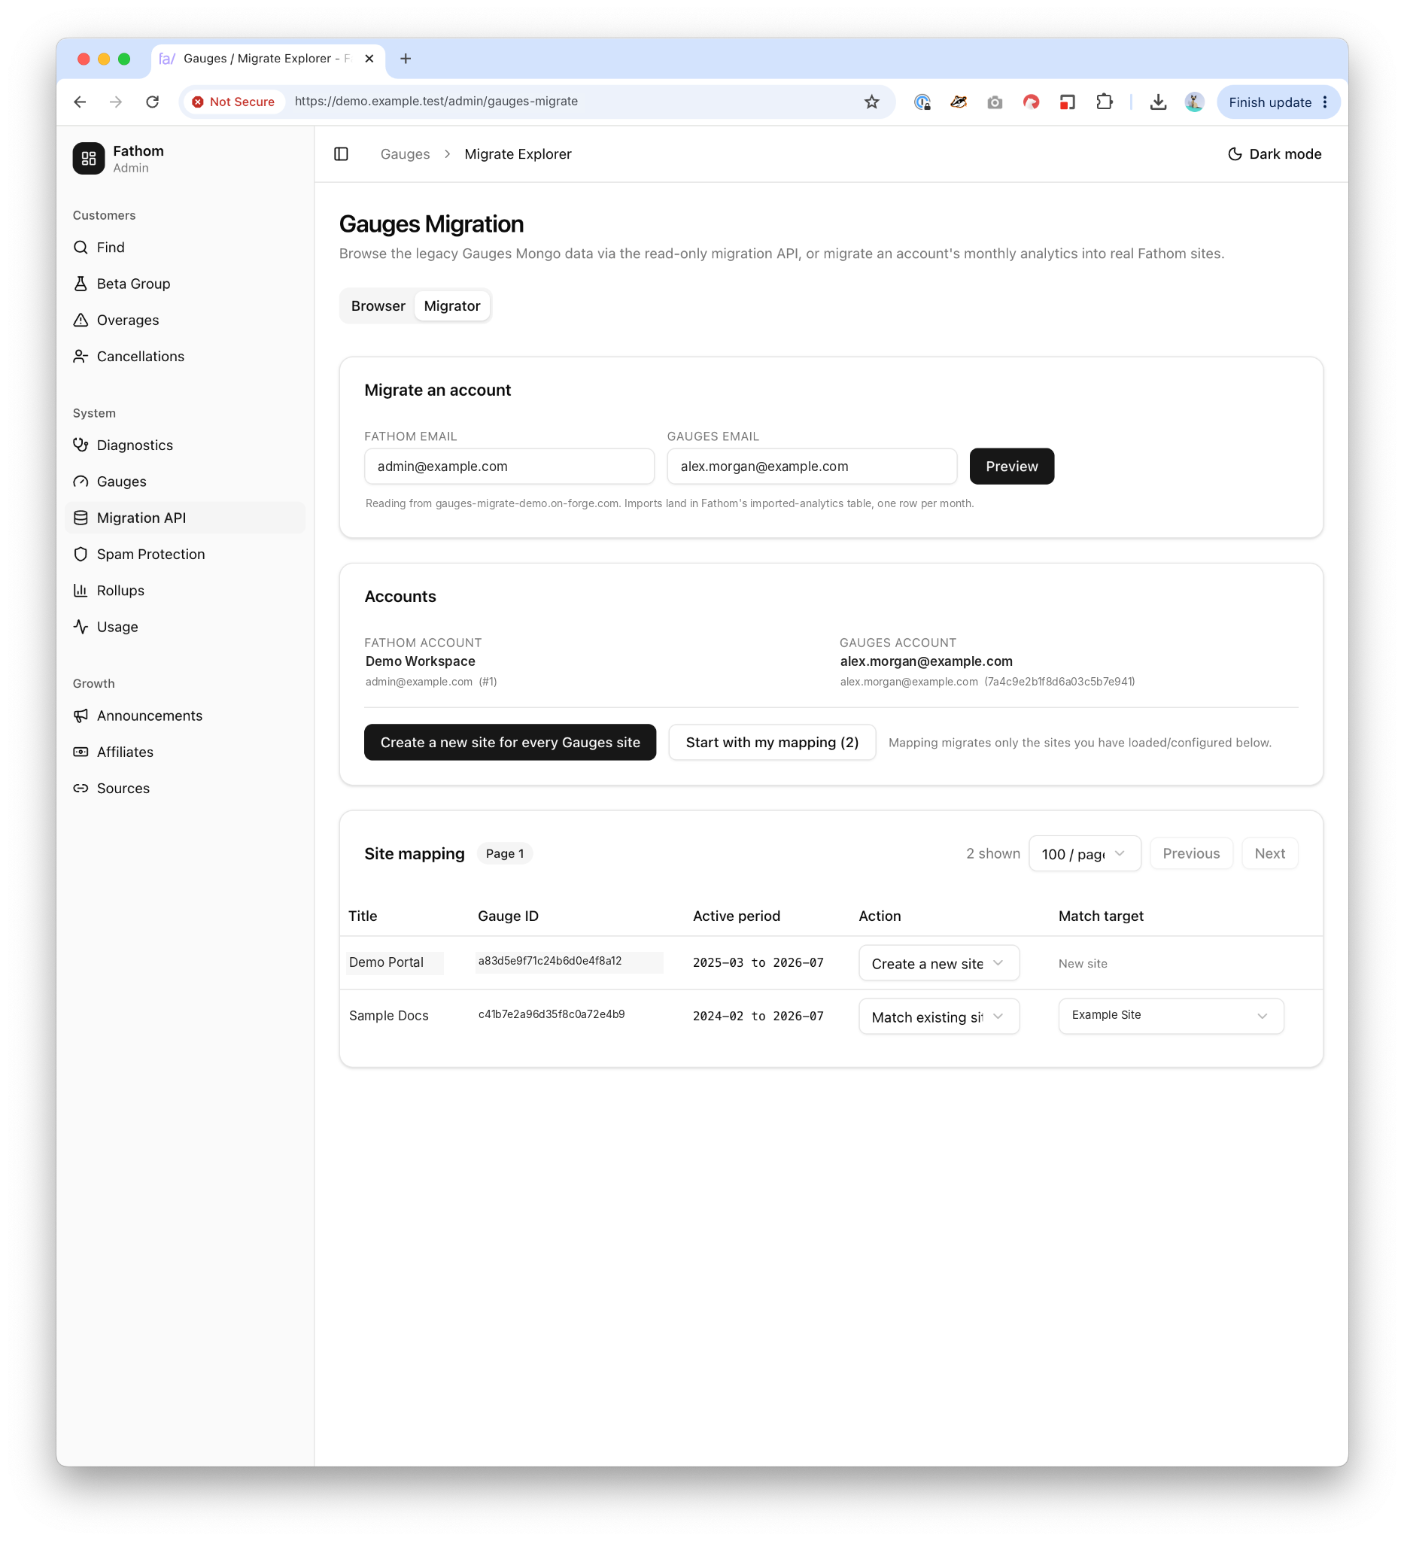Screen dimensions: 1404x1541
Task: Focus the Gauges Email input field
Action: (812, 467)
